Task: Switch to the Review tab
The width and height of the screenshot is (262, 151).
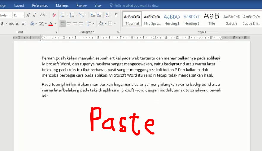Action: [x=81, y=6]
